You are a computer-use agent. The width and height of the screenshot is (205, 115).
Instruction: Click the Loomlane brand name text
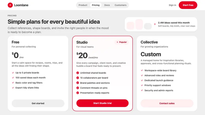click(21, 5)
